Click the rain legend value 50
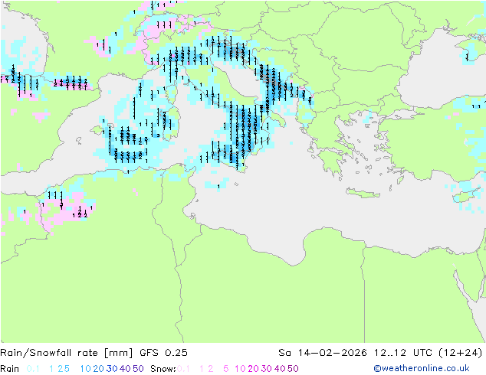486x375 pixels. click(x=138, y=369)
